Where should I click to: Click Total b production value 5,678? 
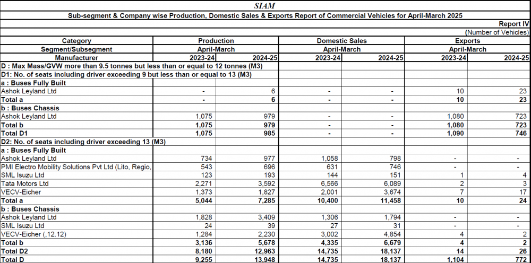267,243
